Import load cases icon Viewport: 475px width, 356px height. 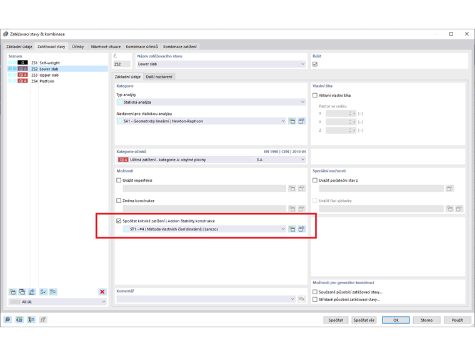pyautogui.click(x=31, y=292)
